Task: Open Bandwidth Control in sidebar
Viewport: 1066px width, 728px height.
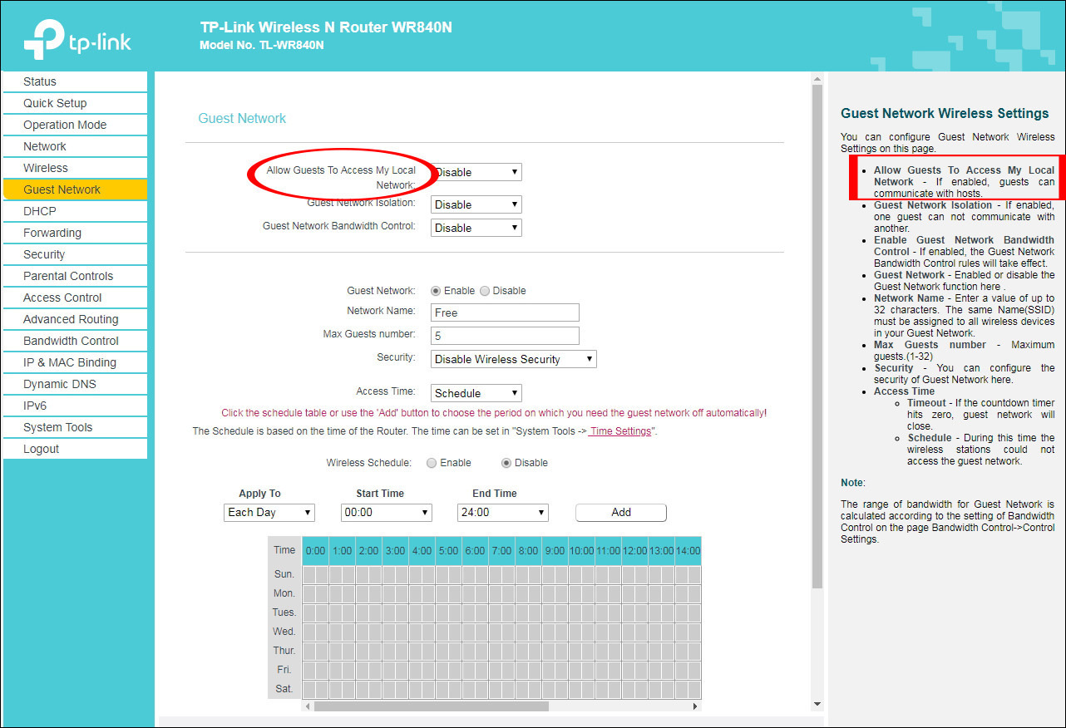Action: pos(75,341)
